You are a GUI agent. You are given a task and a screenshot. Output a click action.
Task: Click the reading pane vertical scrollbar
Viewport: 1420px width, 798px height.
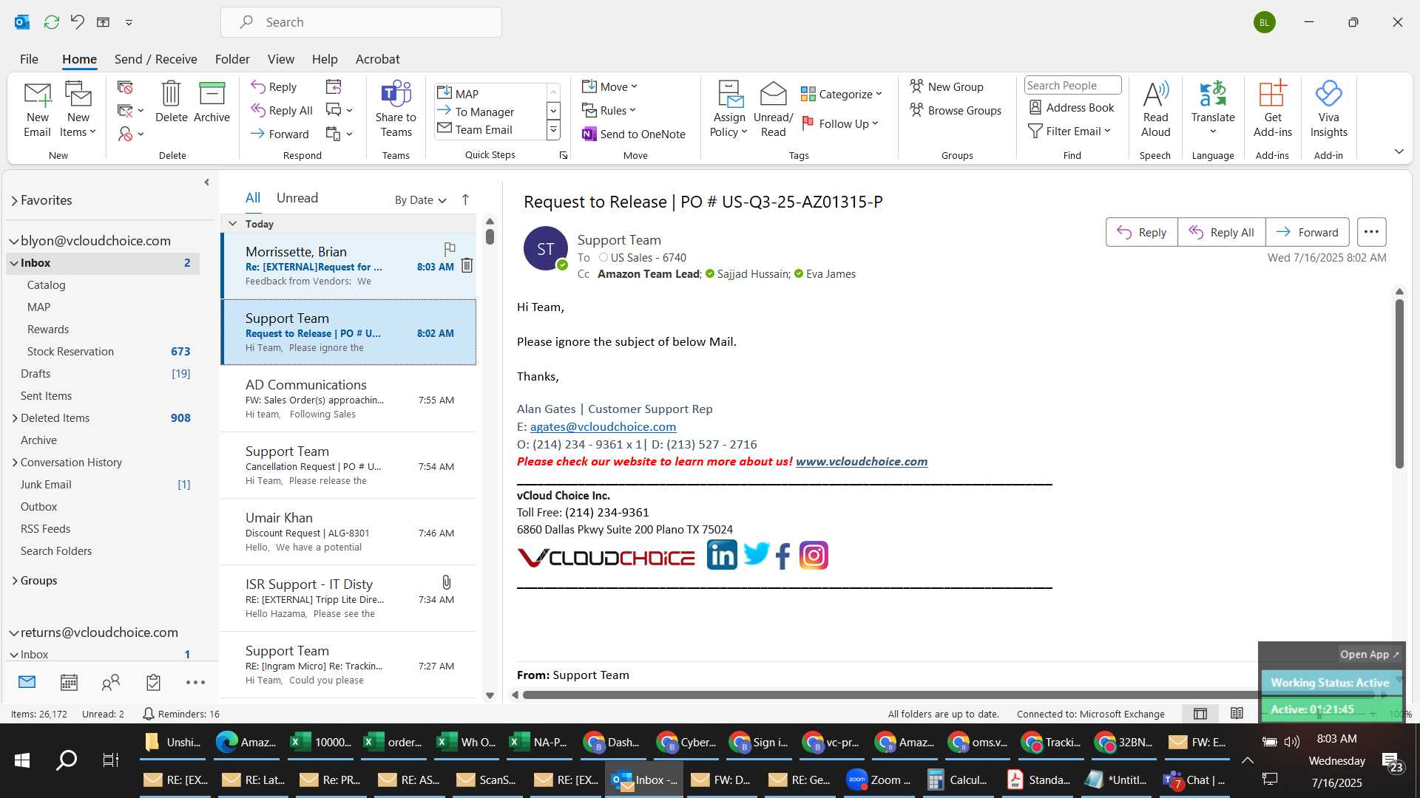pos(1399,384)
